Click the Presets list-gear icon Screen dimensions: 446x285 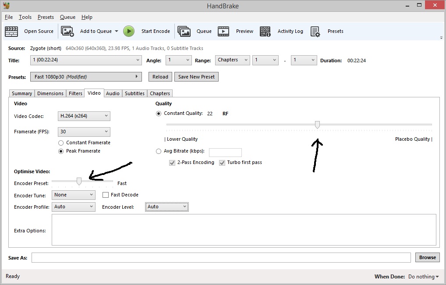coord(315,31)
